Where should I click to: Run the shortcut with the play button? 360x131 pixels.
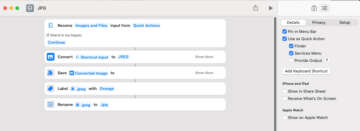coord(271,8)
